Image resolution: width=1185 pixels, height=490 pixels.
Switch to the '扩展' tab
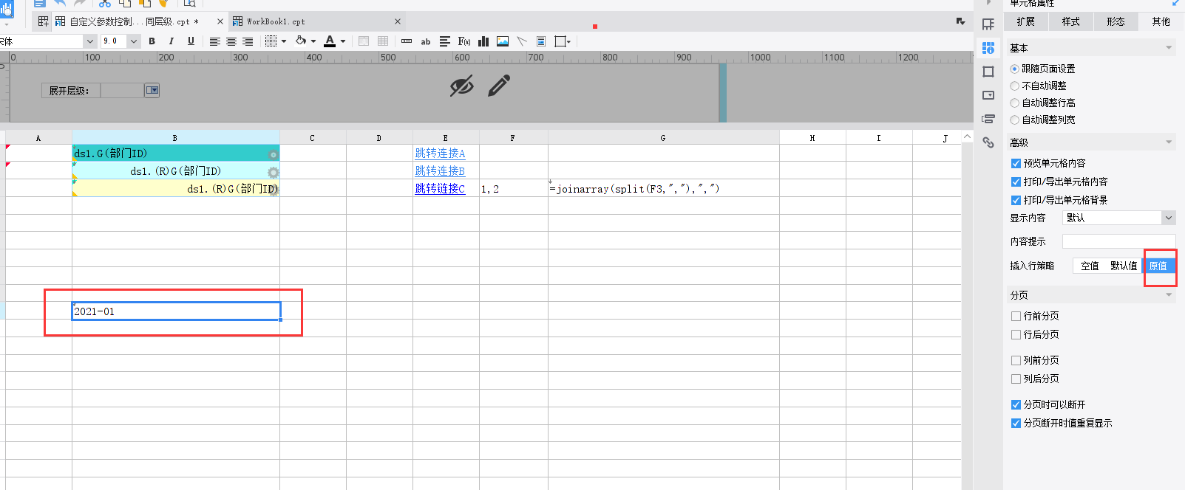pos(1026,21)
